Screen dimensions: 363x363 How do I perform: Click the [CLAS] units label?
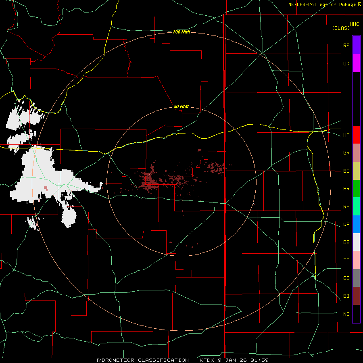(x=341, y=28)
